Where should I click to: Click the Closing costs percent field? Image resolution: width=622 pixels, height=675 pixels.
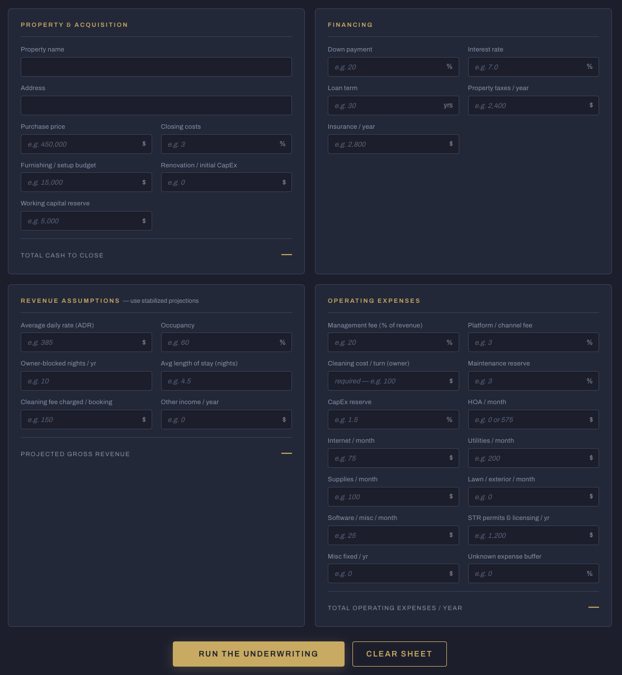coord(226,144)
